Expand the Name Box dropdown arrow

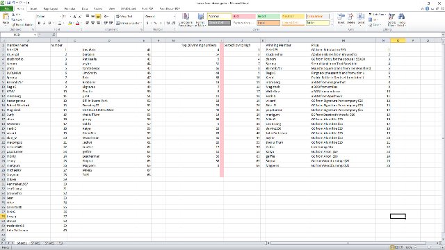(35, 35)
